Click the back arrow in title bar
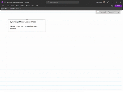 pyautogui.click(x=5, y=2)
